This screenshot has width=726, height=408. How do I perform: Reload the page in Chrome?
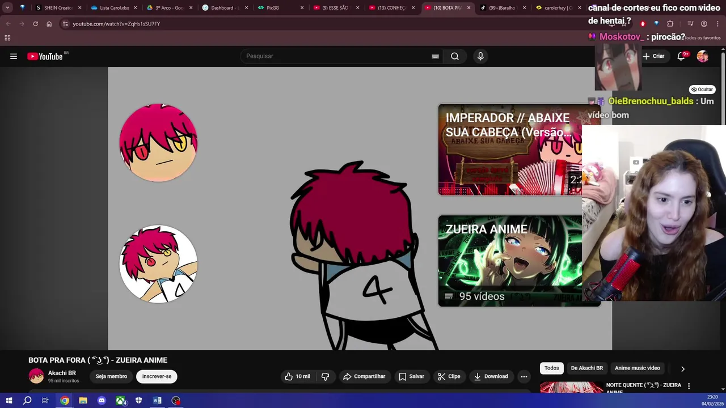[35, 24]
